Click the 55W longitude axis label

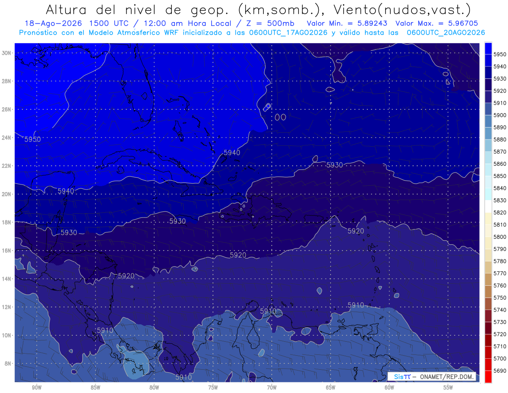pyautogui.click(x=448, y=387)
